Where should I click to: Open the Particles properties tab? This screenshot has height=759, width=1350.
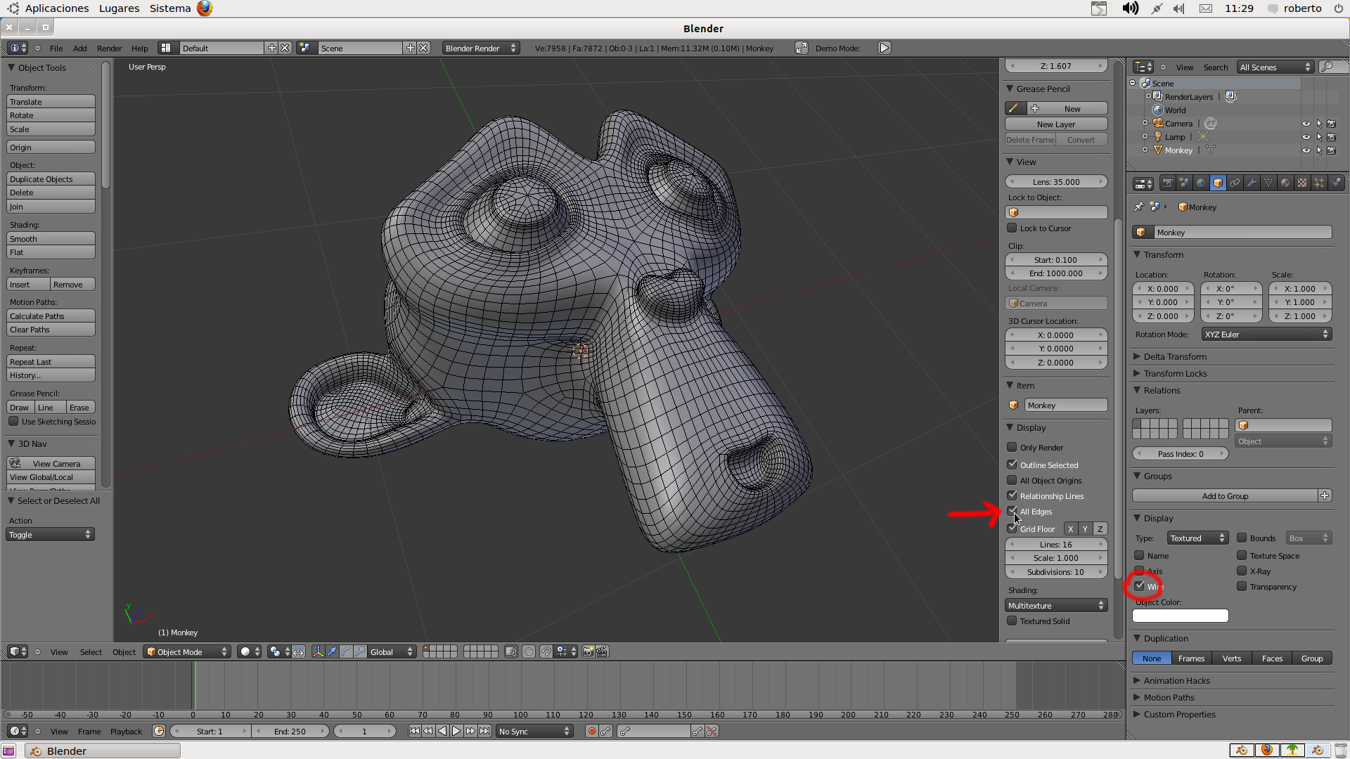pos(1320,183)
